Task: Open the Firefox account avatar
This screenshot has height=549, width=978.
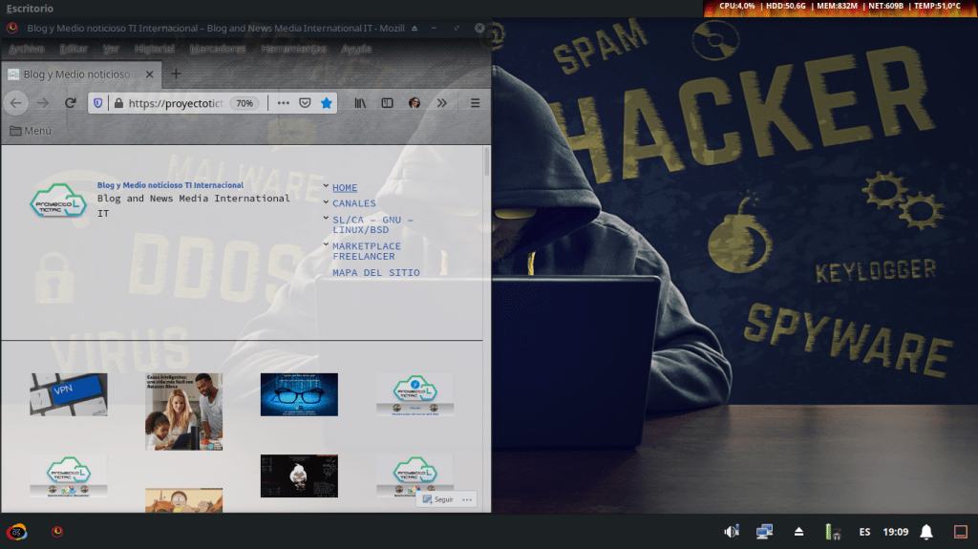Action: coord(415,103)
